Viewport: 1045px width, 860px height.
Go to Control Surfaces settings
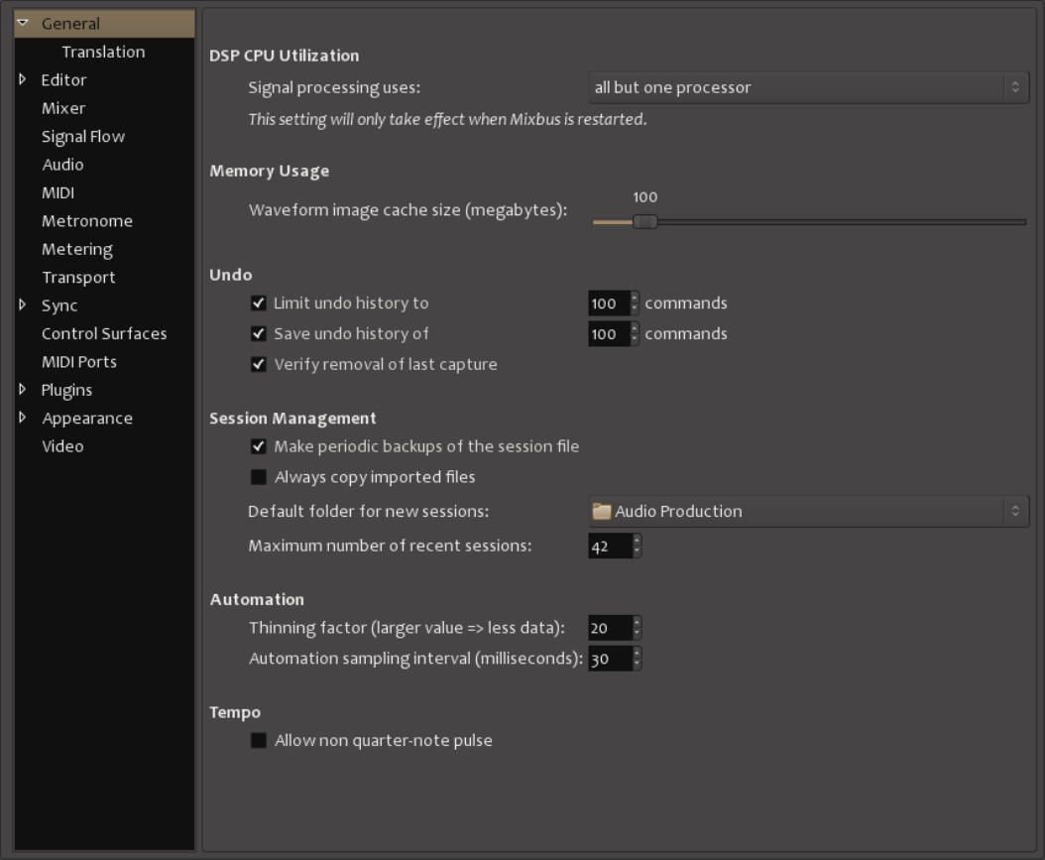pos(104,334)
